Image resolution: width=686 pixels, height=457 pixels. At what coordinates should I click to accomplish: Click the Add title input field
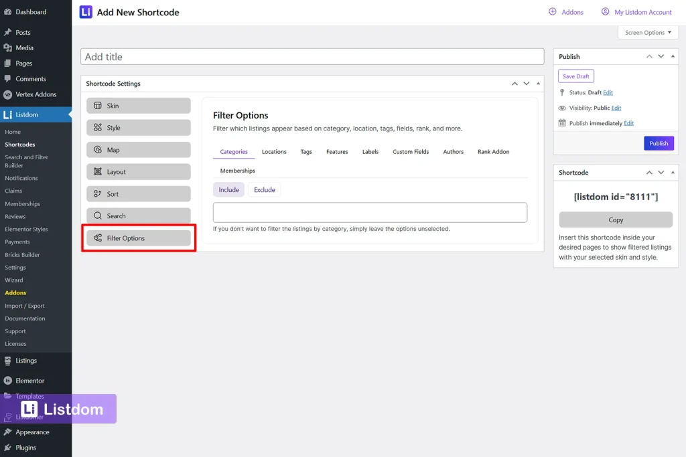312,56
